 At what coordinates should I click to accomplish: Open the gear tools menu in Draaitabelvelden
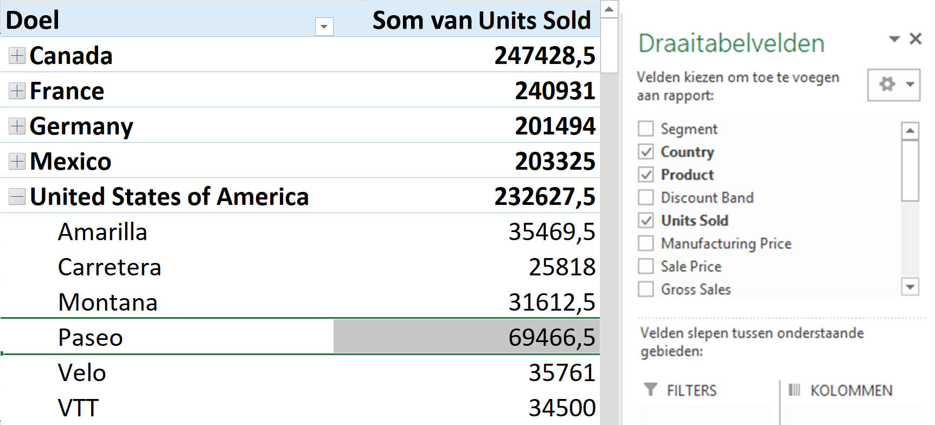(894, 85)
